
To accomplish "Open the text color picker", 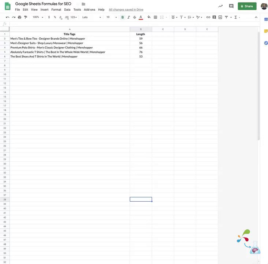I will (141, 17).
